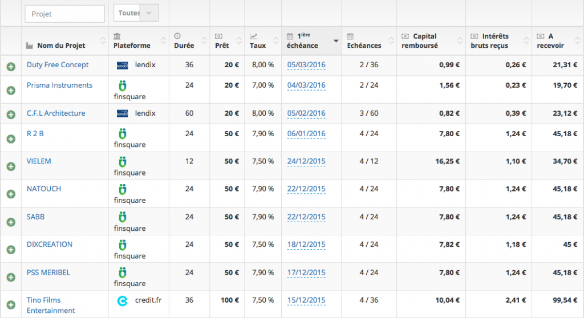Open the VIELEM project link

point(39,161)
